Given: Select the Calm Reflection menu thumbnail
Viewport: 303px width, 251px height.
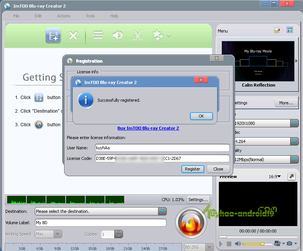Looking at the screenshot, I should (x=258, y=61).
